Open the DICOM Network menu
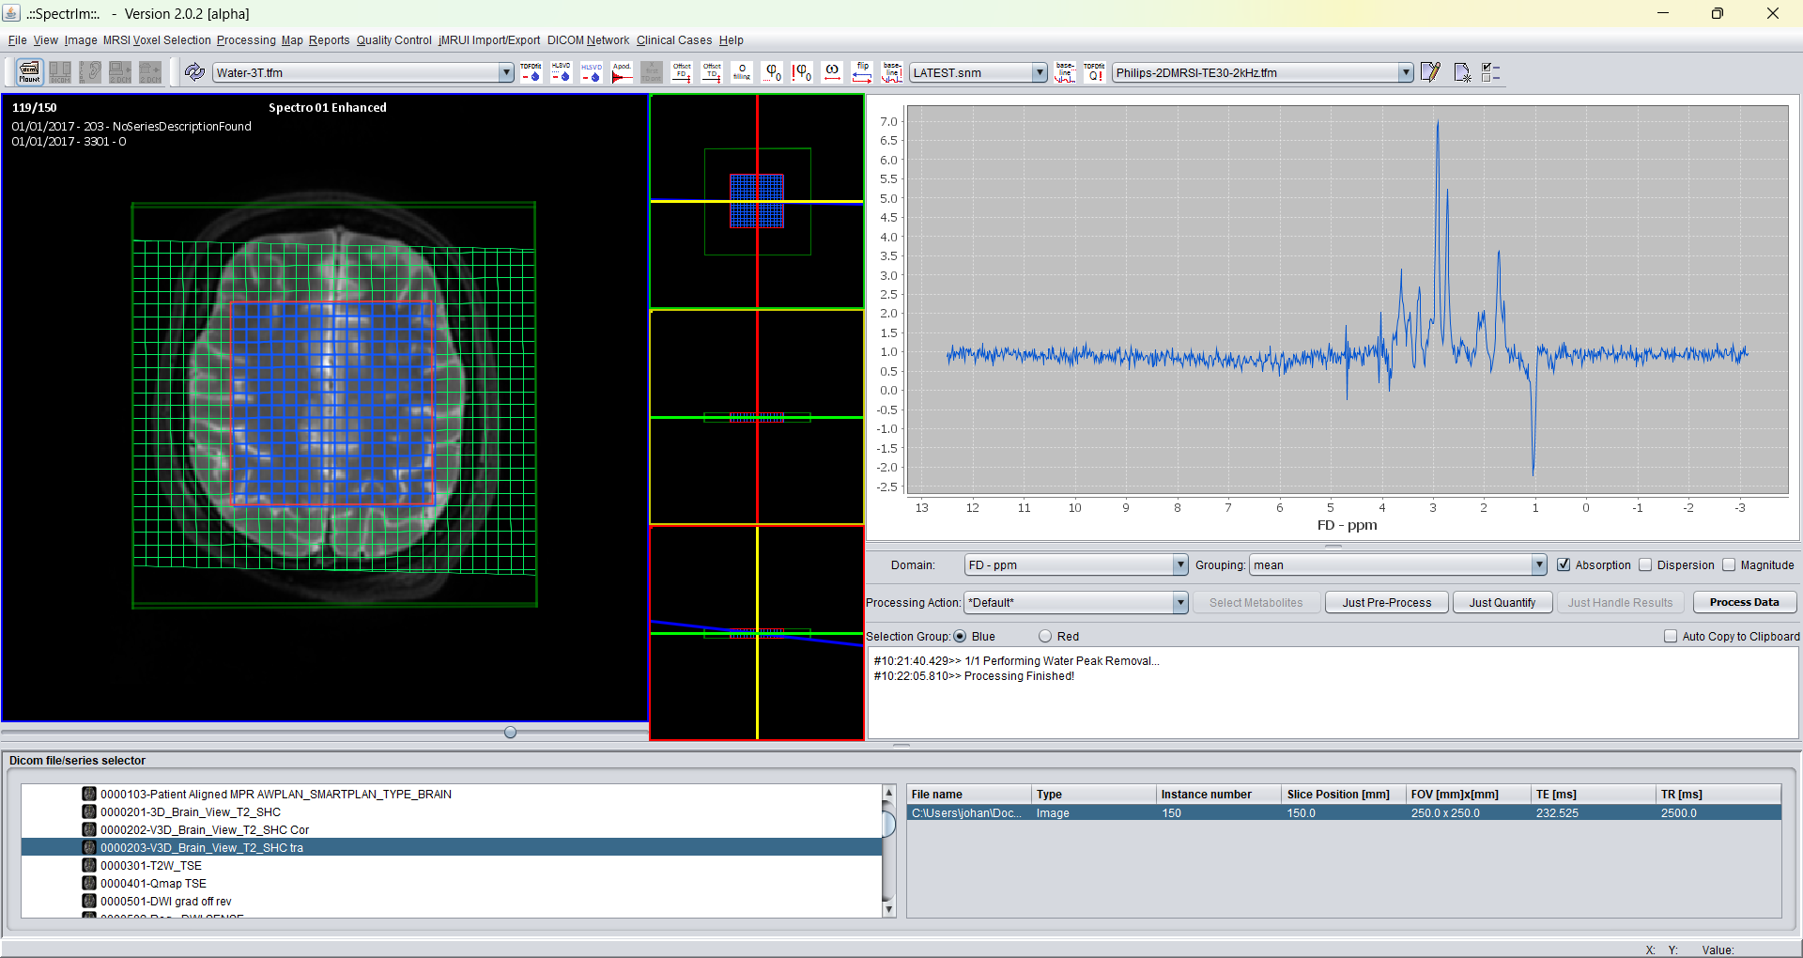 (x=589, y=40)
